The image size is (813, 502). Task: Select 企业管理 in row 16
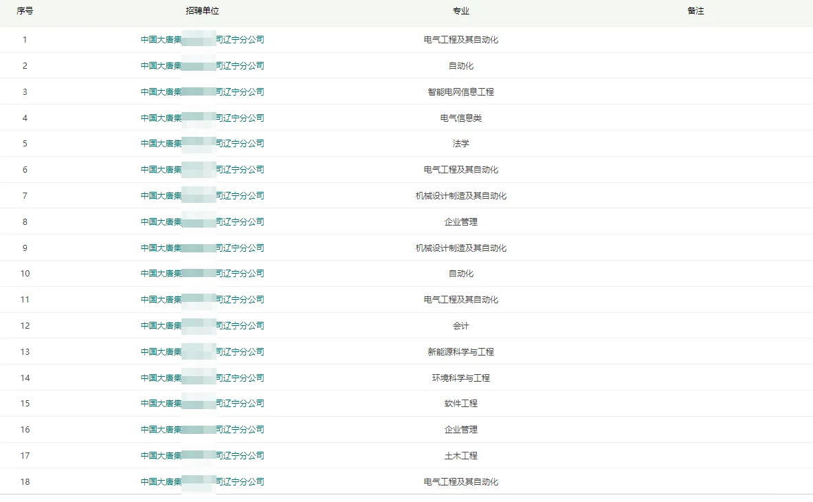click(x=461, y=429)
